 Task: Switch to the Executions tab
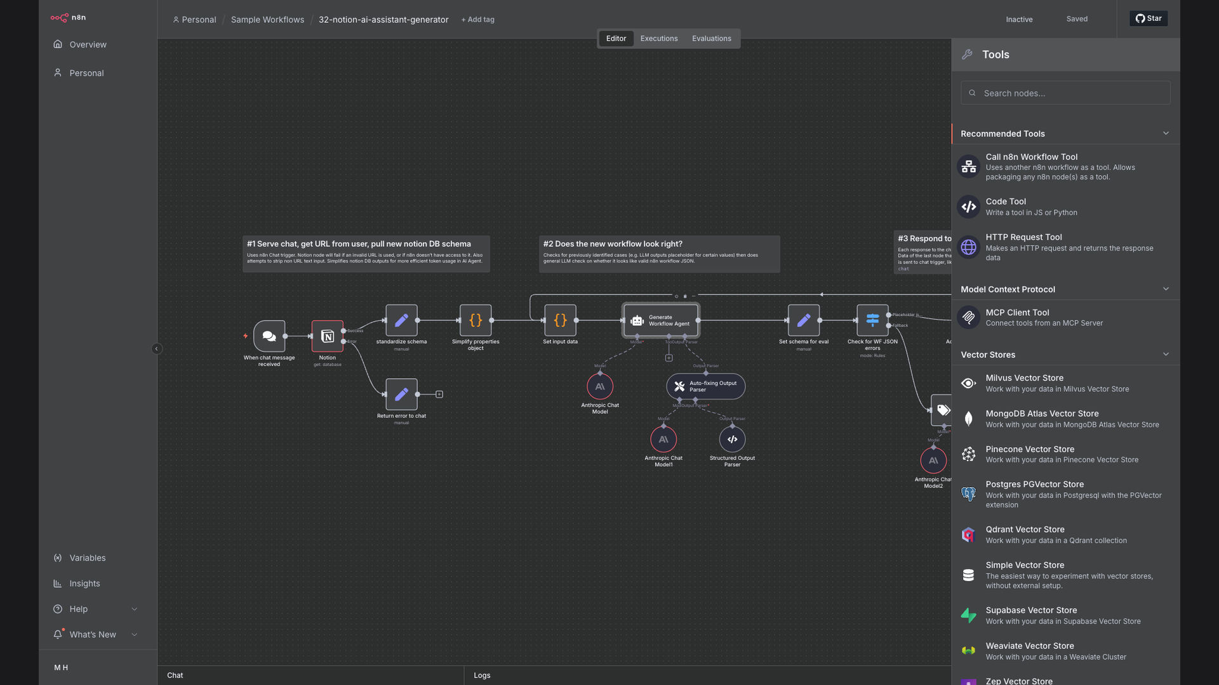tap(659, 39)
